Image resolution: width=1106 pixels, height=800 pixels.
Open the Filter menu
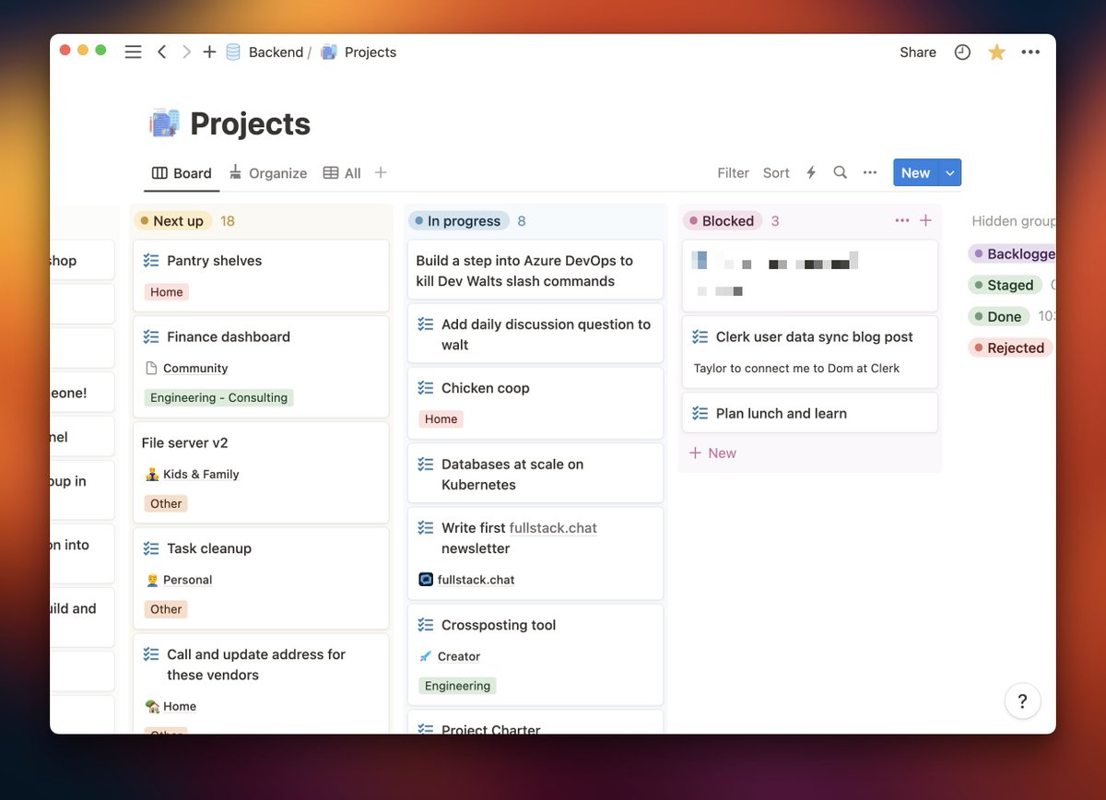click(733, 173)
